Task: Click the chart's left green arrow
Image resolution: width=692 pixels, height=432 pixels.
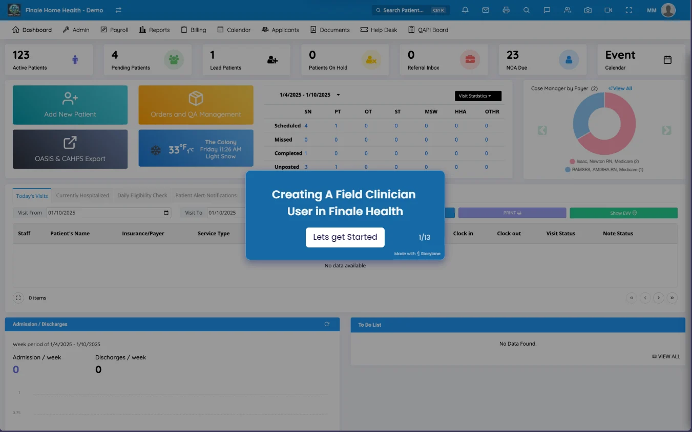Action: [x=542, y=130]
